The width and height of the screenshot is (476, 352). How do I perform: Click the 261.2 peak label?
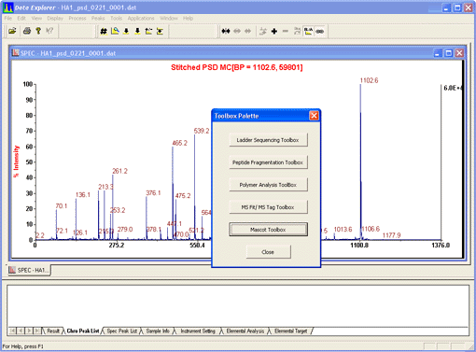point(119,171)
